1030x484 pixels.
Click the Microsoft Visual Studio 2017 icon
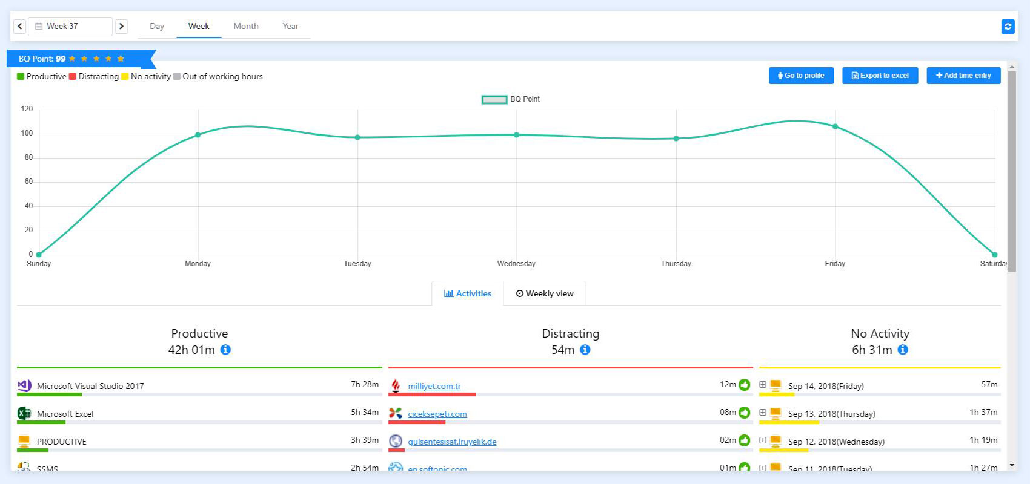tap(24, 385)
